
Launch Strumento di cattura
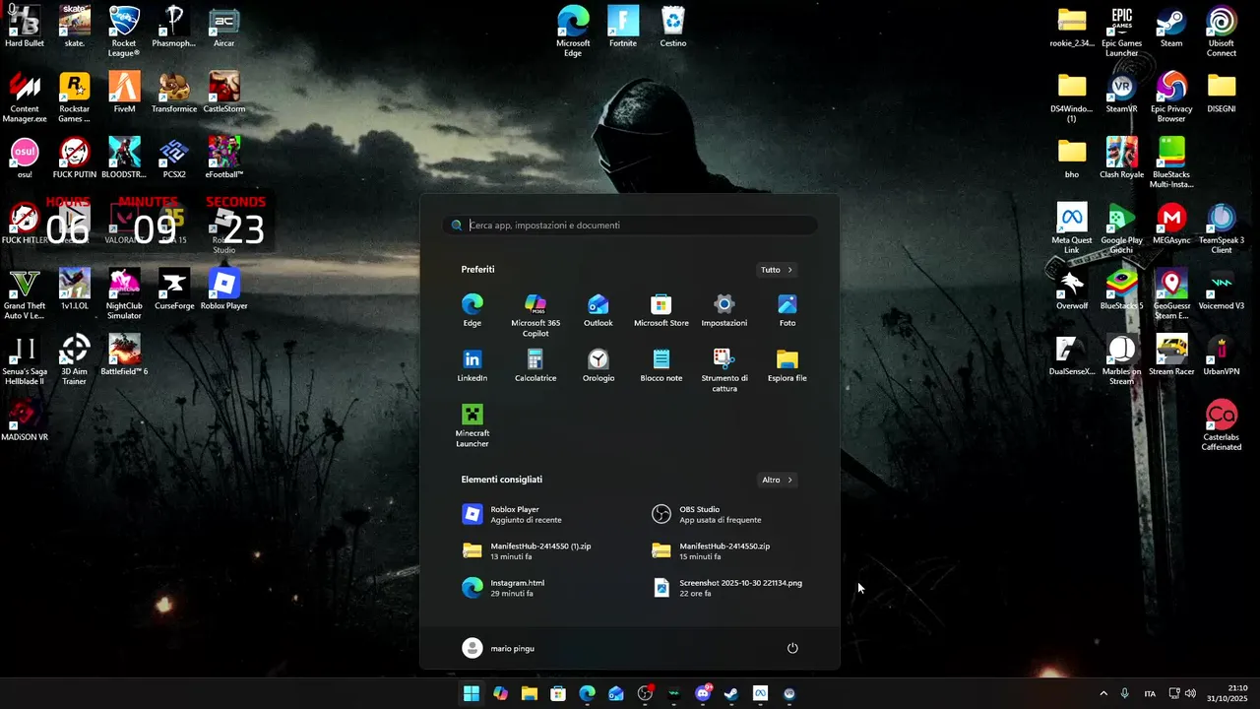(724, 370)
